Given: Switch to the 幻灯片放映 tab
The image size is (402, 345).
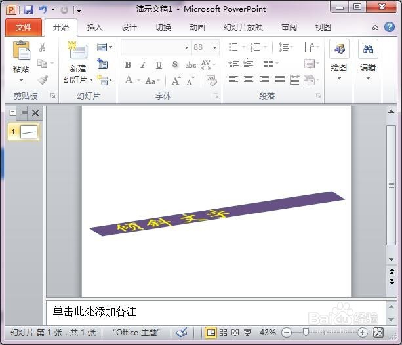Looking at the screenshot, I should [243, 27].
